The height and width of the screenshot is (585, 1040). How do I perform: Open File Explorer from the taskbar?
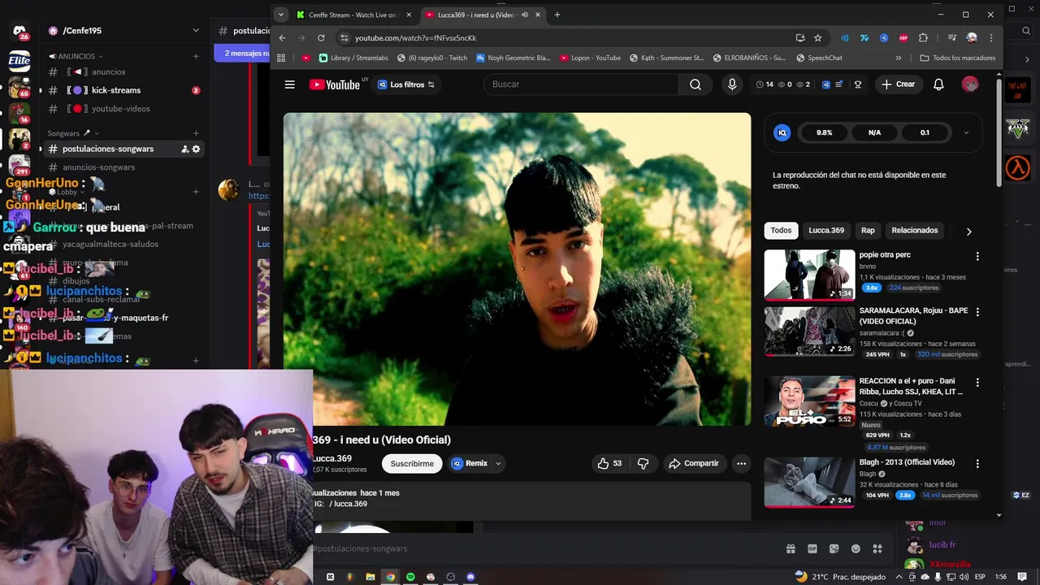coord(370,577)
